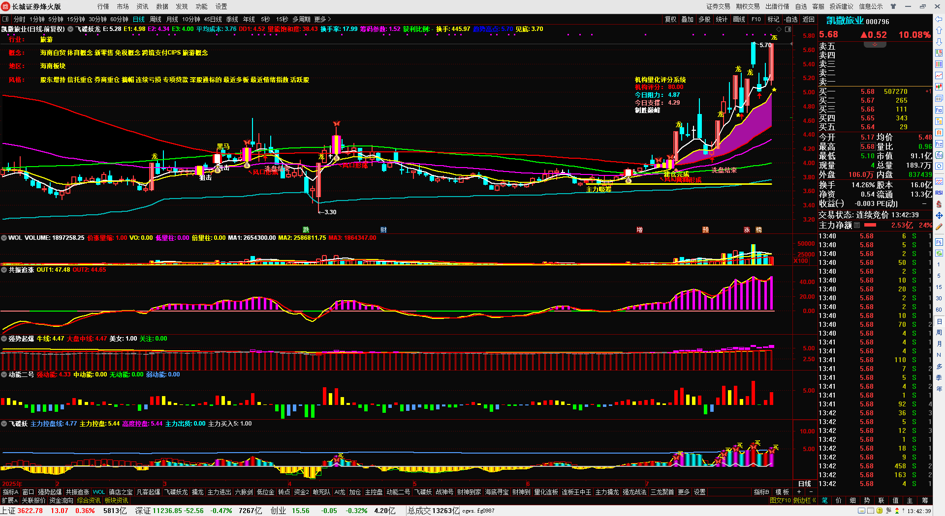
Task: Open the self-selected stocks icon
Action: 939,132
